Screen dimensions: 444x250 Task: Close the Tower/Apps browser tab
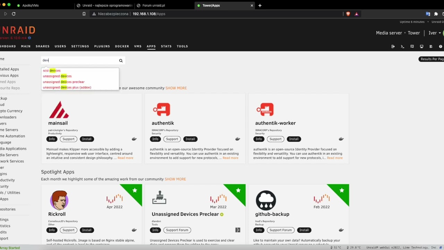point(252,6)
